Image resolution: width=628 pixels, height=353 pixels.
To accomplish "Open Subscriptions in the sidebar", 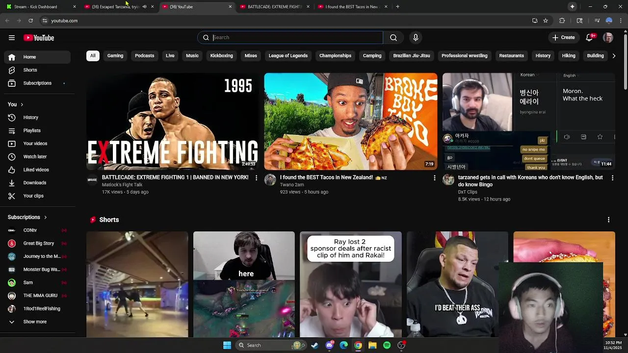I will point(37,83).
